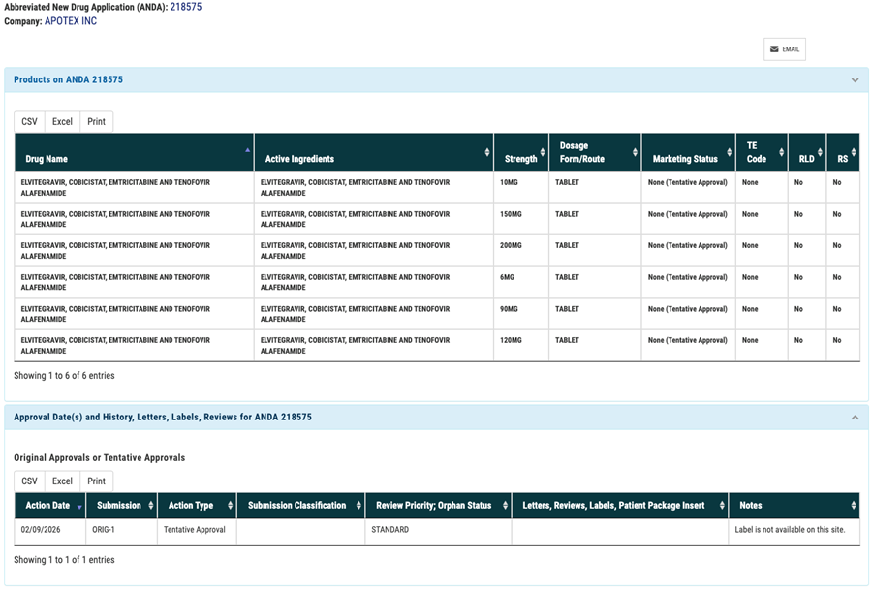Viewport: 872px width, 590px height.
Task: Sort products table by Strength
Action: click(x=521, y=153)
